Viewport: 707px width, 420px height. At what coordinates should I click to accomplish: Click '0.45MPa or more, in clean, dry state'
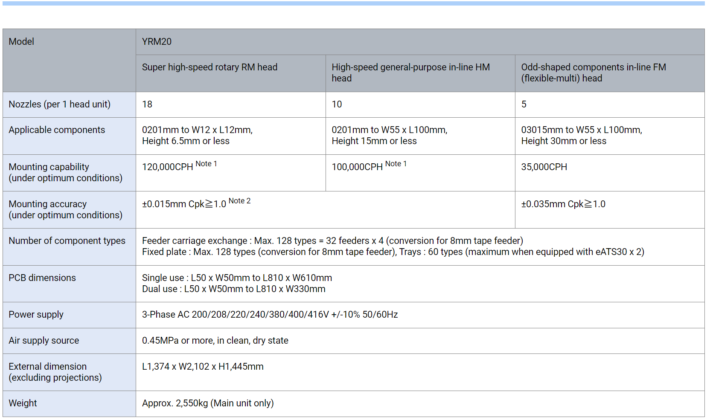click(215, 341)
